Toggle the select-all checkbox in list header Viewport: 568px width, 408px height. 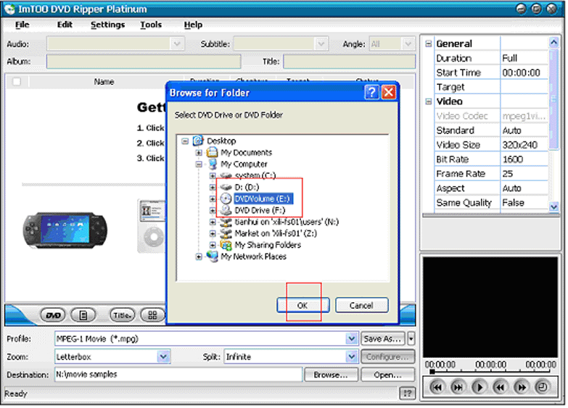point(16,82)
